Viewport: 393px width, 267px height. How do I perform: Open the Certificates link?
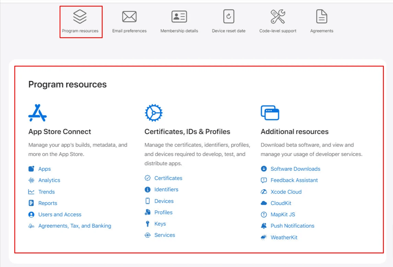(x=168, y=178)
